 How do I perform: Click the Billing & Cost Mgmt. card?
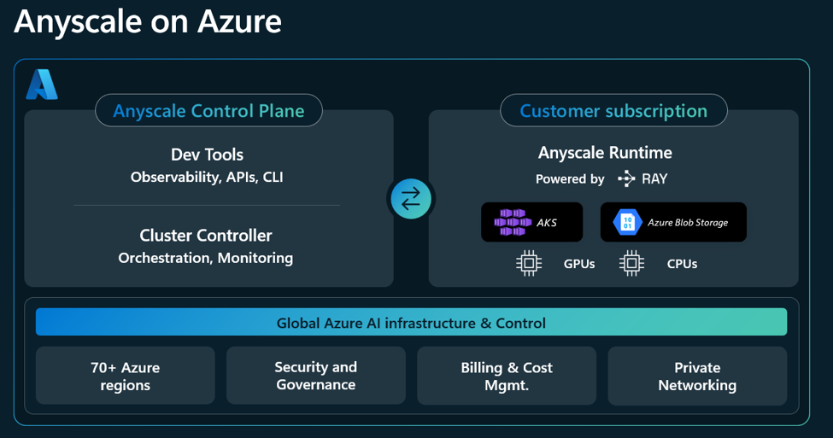tap(507, 376)
